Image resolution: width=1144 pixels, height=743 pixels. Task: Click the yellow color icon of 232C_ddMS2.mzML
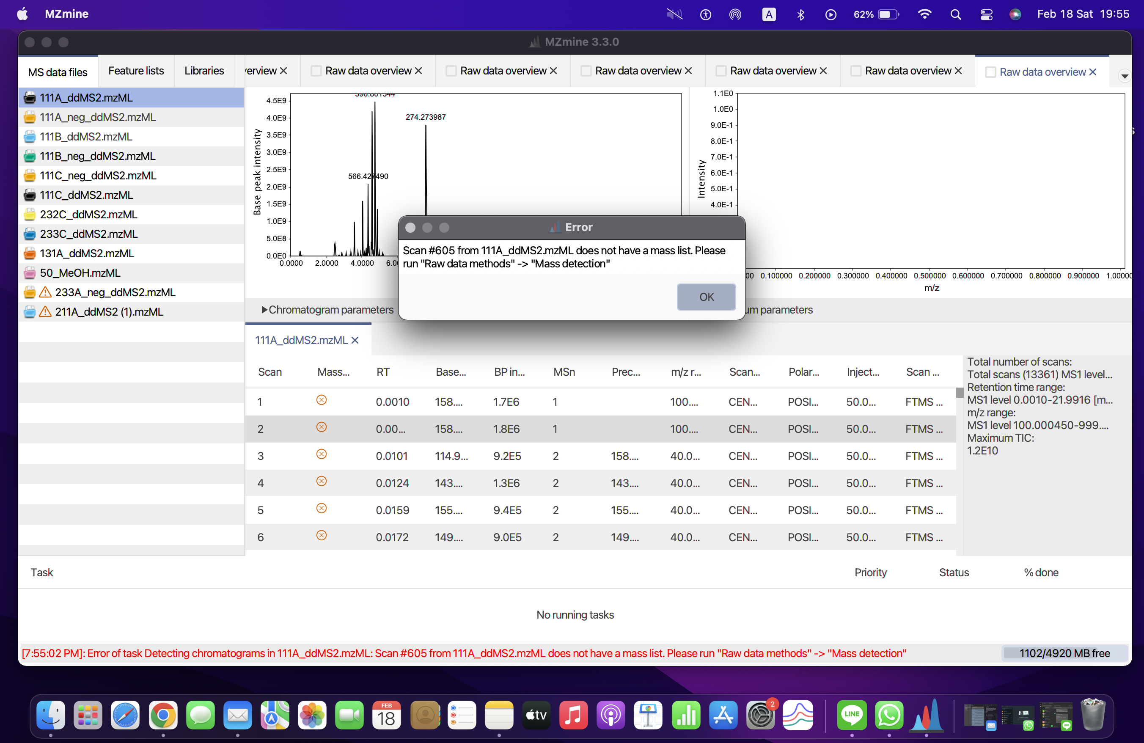coord(29,215)
